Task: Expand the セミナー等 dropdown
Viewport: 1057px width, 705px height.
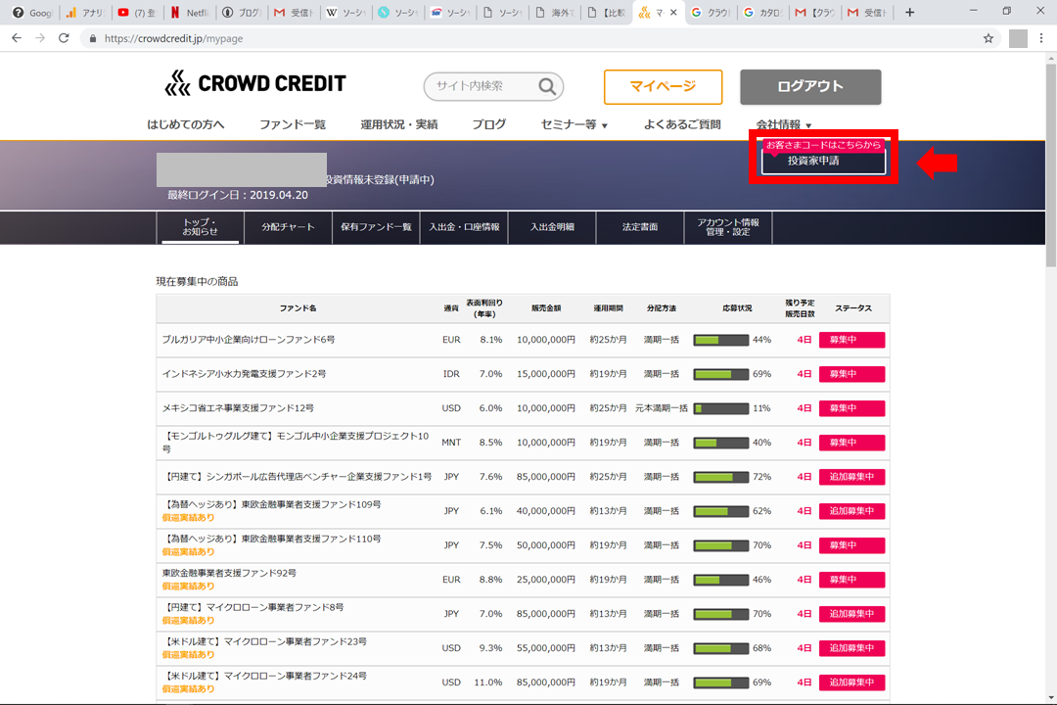Action: point(574,124)
